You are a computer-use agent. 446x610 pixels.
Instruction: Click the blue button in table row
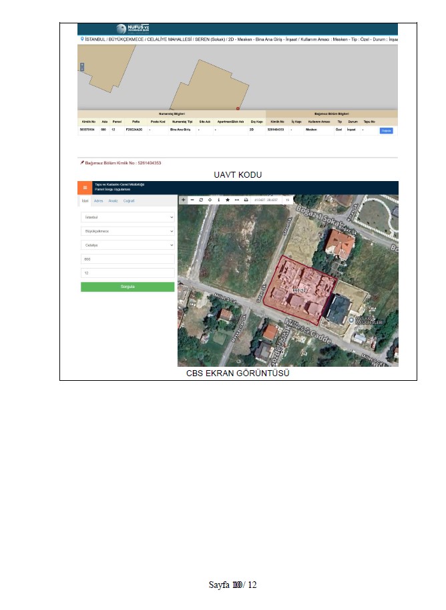click(x=386, y=130)
